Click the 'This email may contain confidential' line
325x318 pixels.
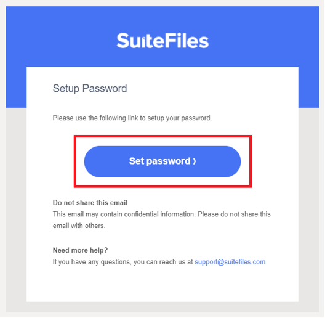click(x=162, y=214)
